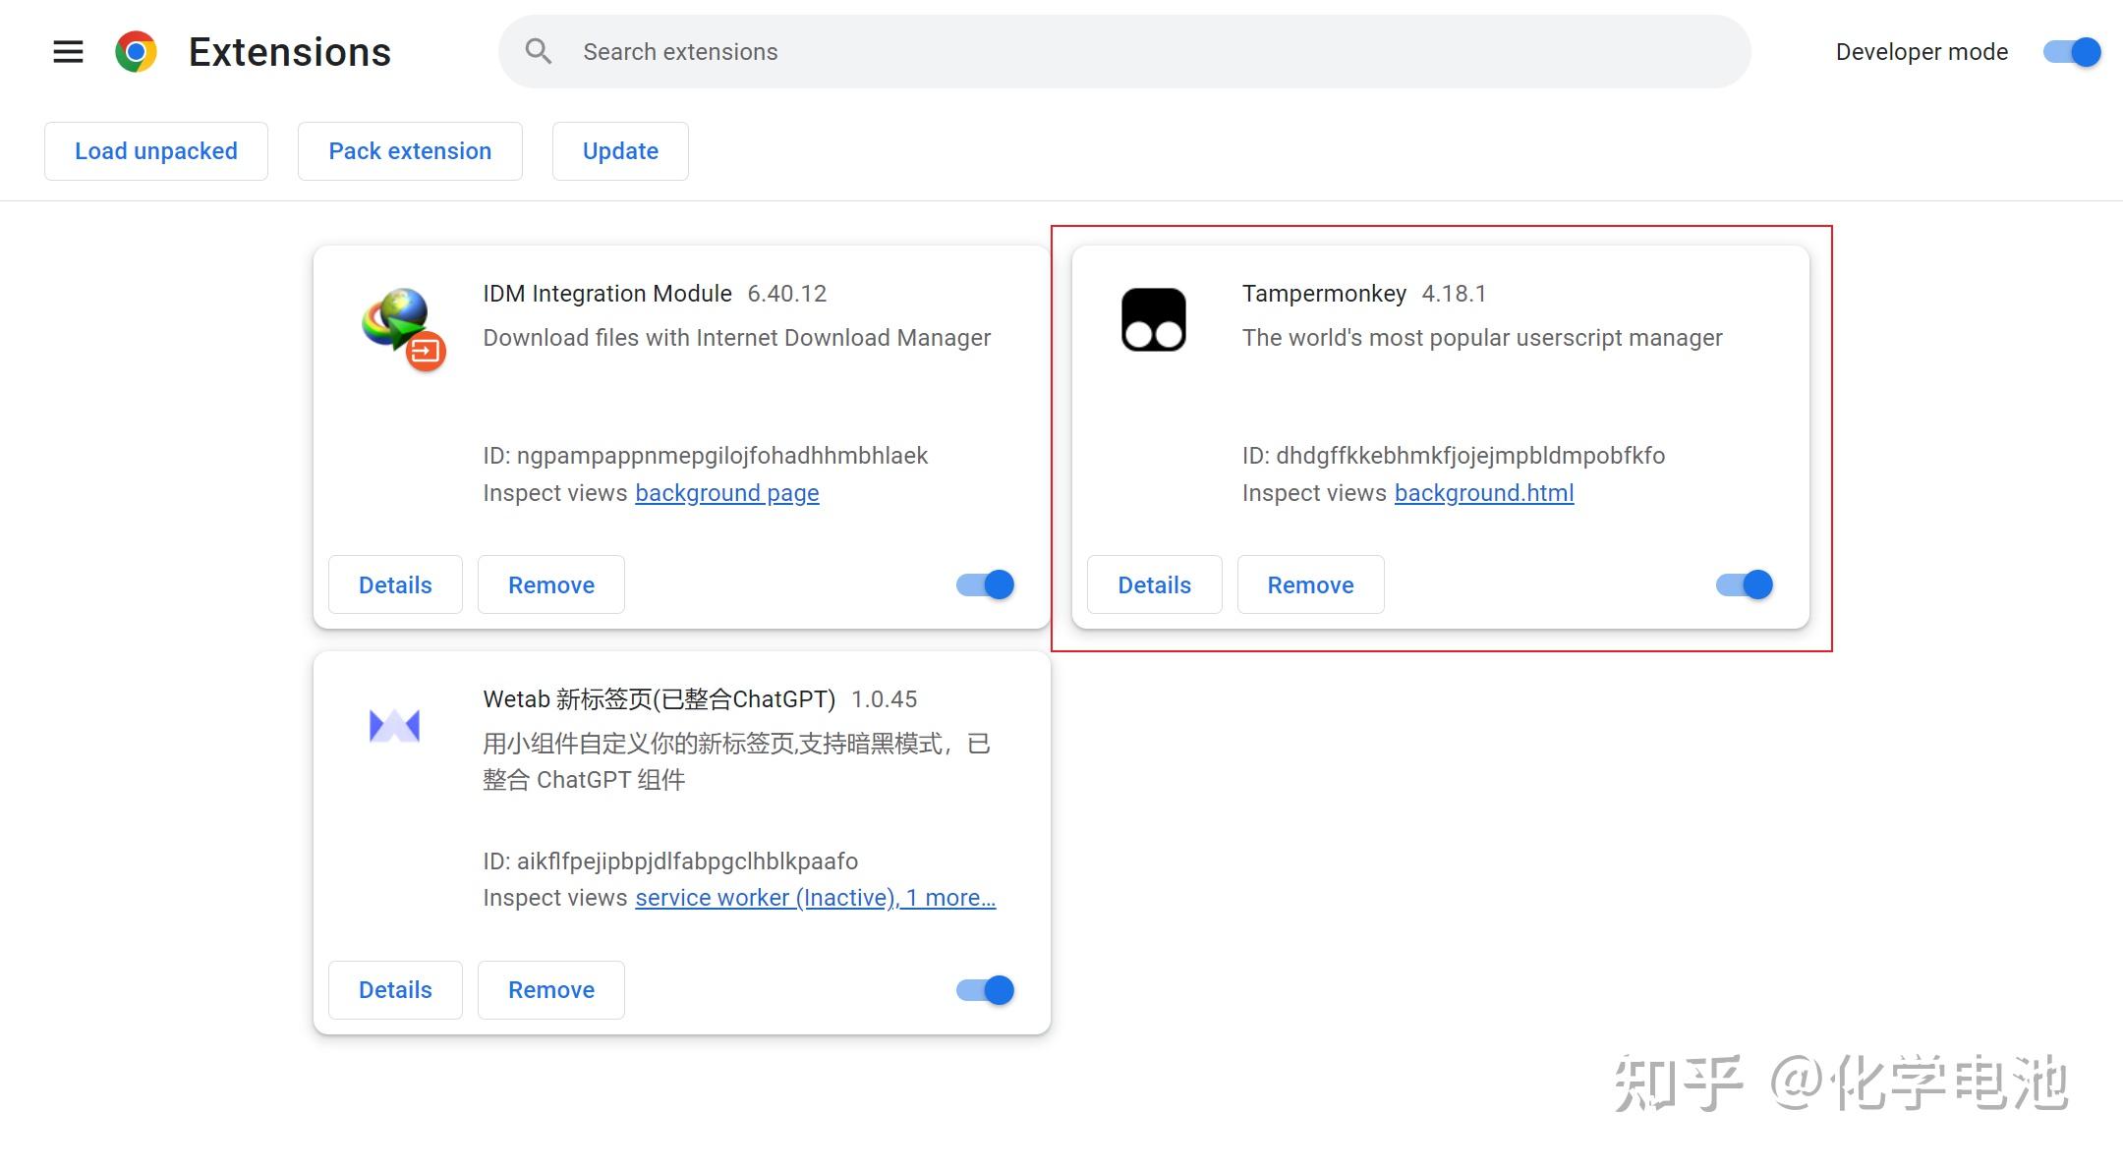Click ID dhdgffkkebhmkfjojejmpbldmpobfkfo text
Image resolution: width=2123 pixels, height=1166 pixels.
click(1454, 456)
